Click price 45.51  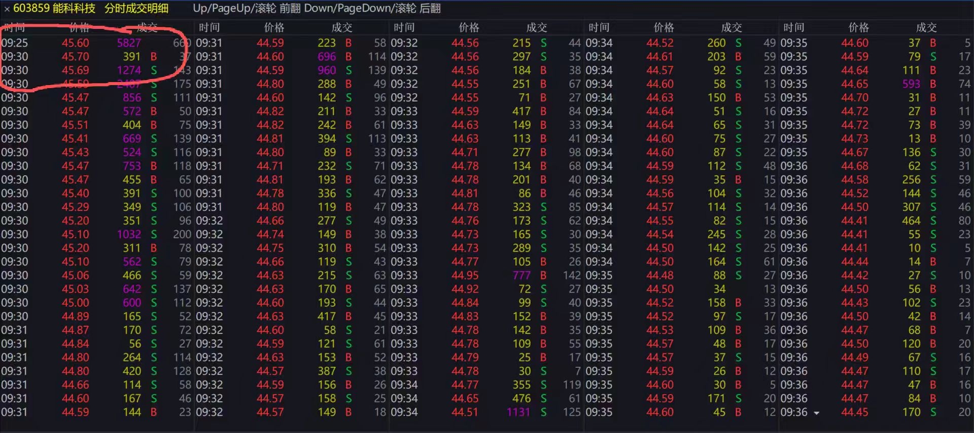click(75, 125)
